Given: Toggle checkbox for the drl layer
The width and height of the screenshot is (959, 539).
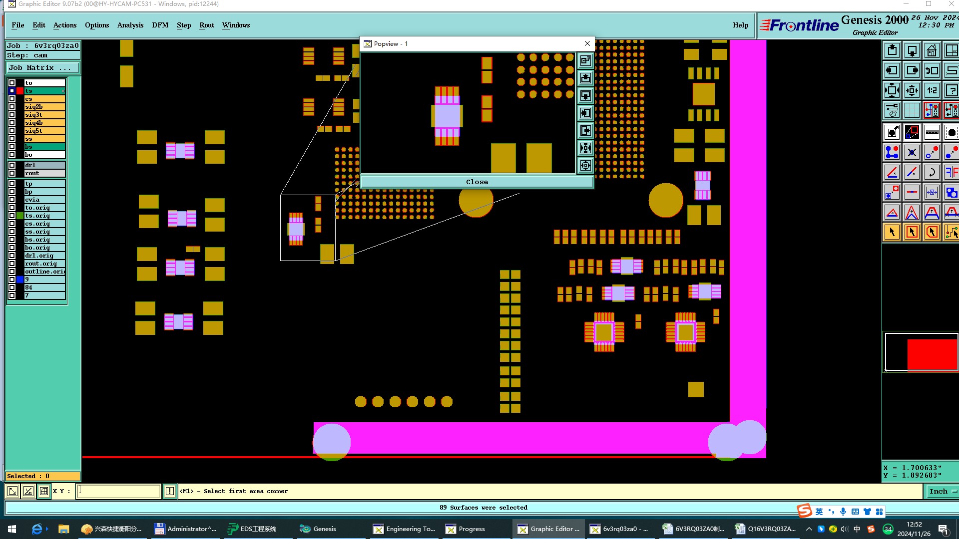Looking at the screenshot, I should pyautogui.click(x=12, y=165).
